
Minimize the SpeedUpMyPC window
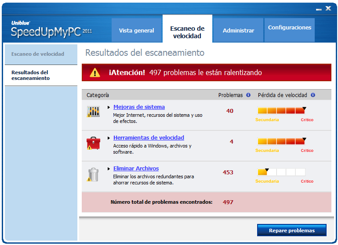tap(319, 9)
